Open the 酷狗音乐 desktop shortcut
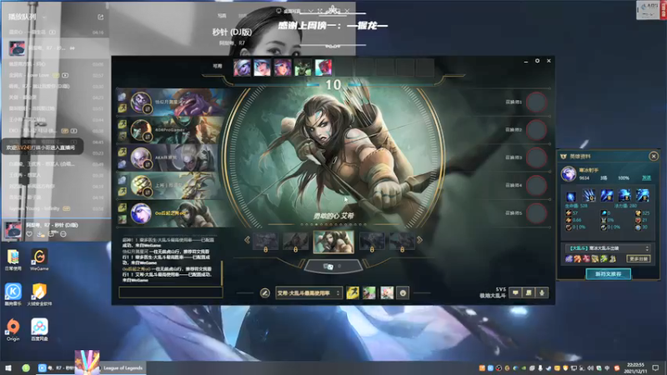Viewport: 667px width, 375px height. click(13, 294)
